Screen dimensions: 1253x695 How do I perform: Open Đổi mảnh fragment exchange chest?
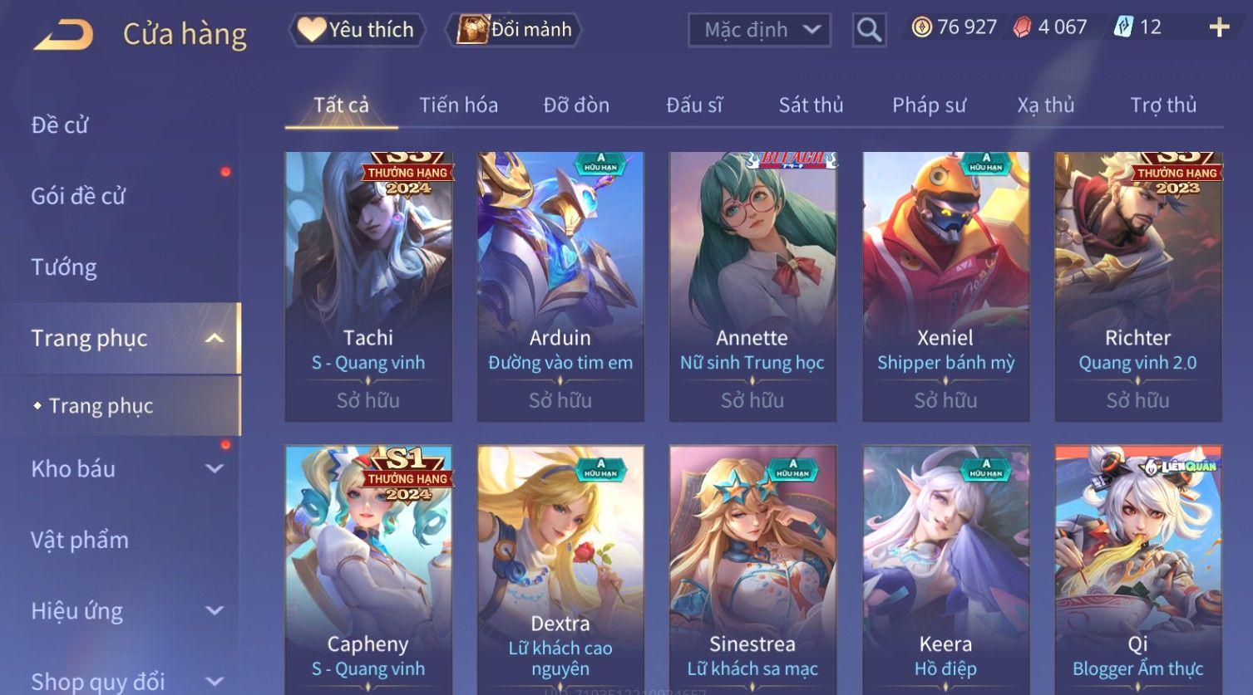(x=514, y=30)
